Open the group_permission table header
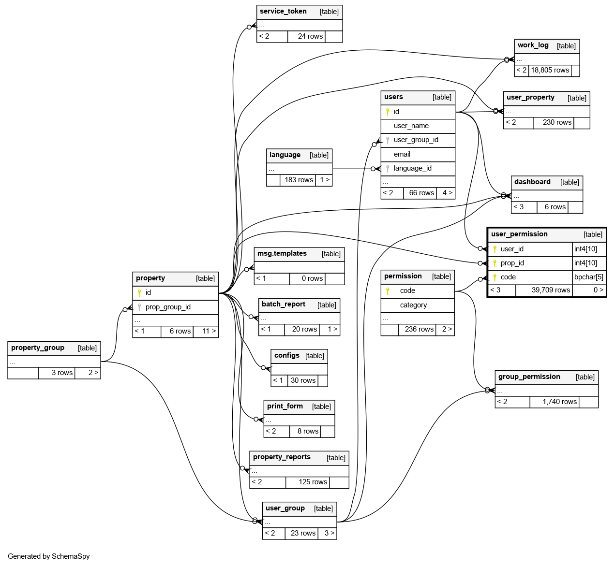 (x=529, y=377)
